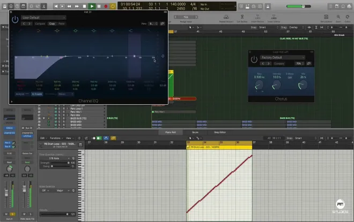Image resolution: width=354 pixels, height=222 pixels.
Task: Mute the PERC BUS channel strip
Action: 24,214
